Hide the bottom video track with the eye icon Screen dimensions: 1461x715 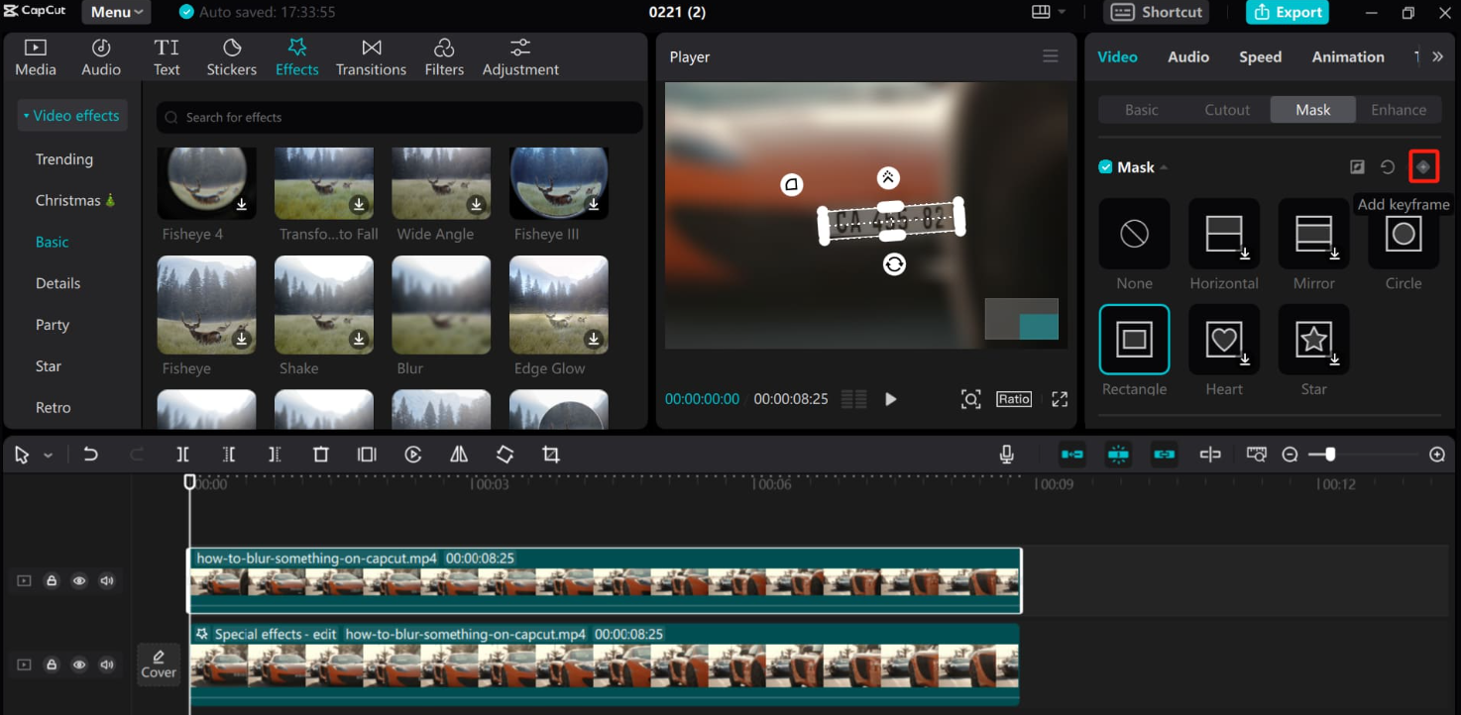[x=79, y=664]
